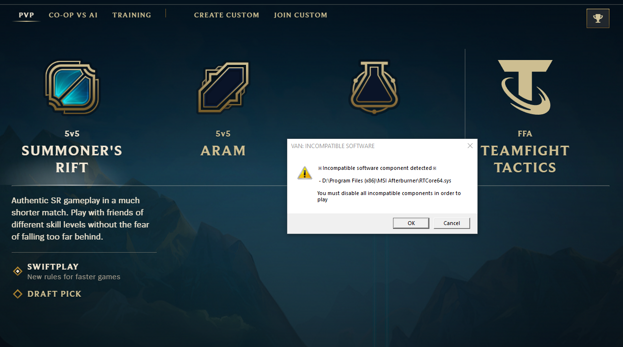Click the warning triangle icon in dialog

click(305, 173)
